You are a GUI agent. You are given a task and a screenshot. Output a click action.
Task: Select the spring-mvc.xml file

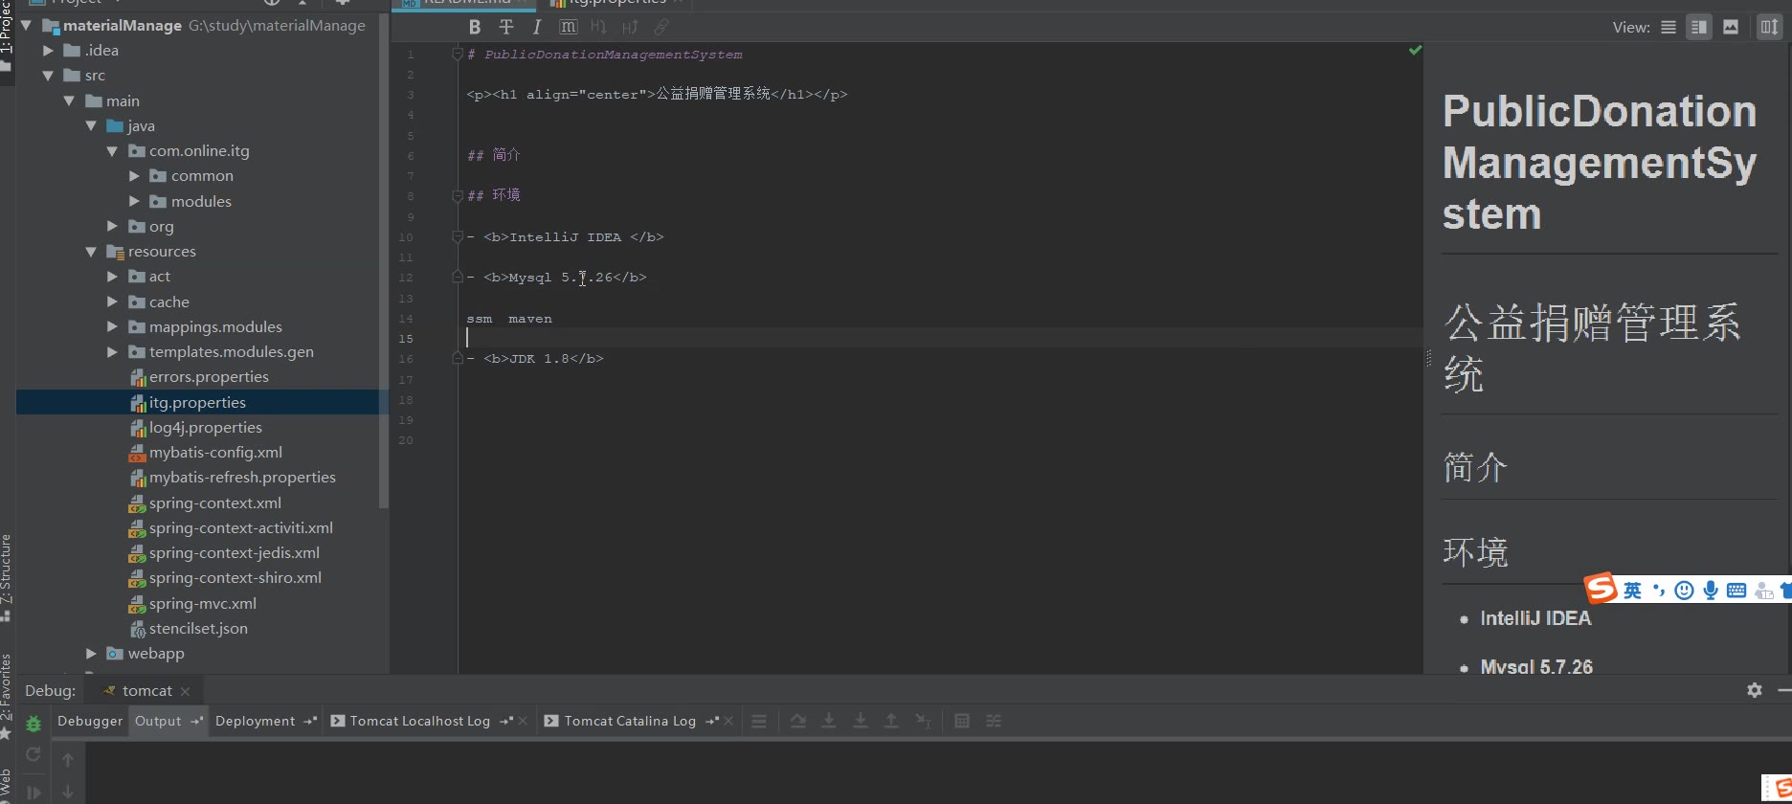[x=202, y=604]
